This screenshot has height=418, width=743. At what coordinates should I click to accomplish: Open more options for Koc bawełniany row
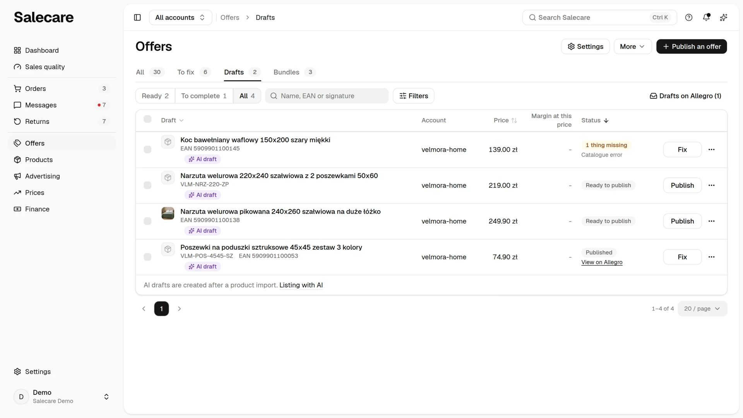[x=711, y=149]
